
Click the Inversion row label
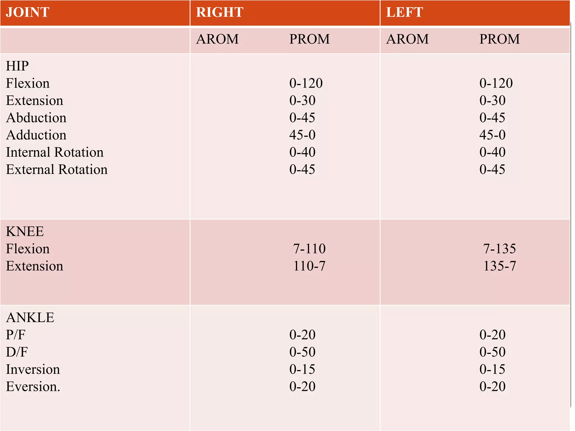[x=33, y=369]
